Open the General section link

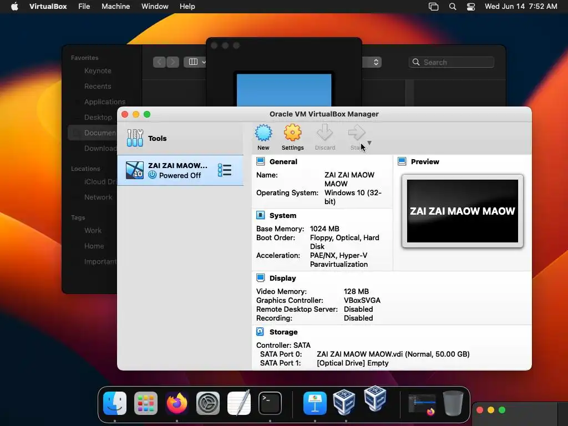pyautogui.click(x=283, y=161)
